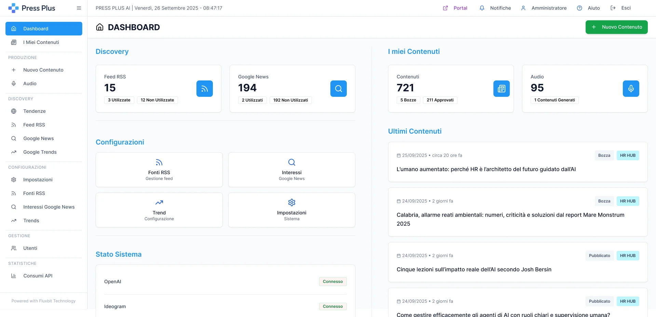The image size is (656, 317).
Task: Click the Aiuto help icon
Action: click(x=579, y=8)
